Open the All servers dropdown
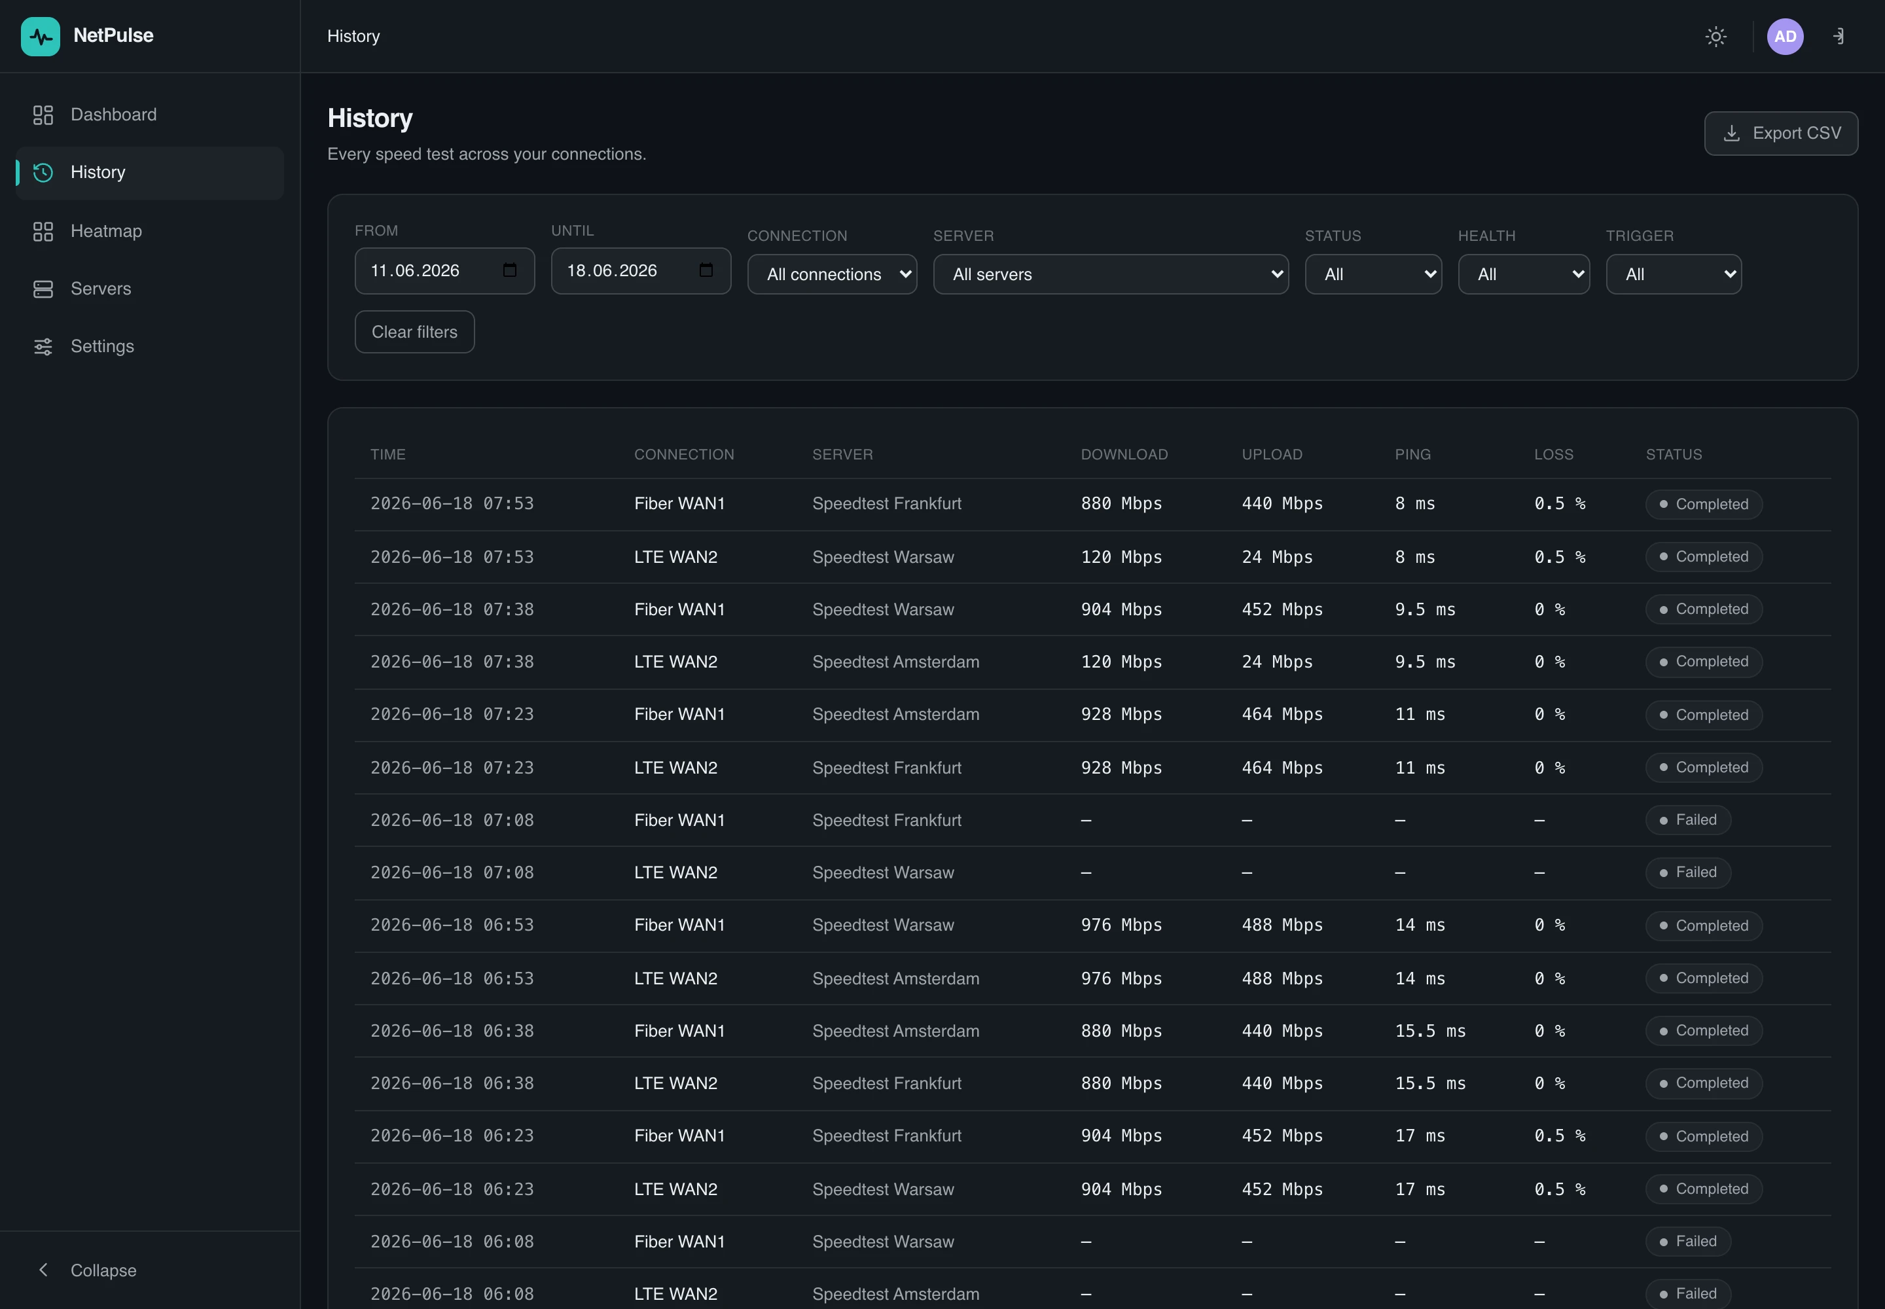The width and height of the screenshot is (1885, 1309). click(x=1111, y=275)
